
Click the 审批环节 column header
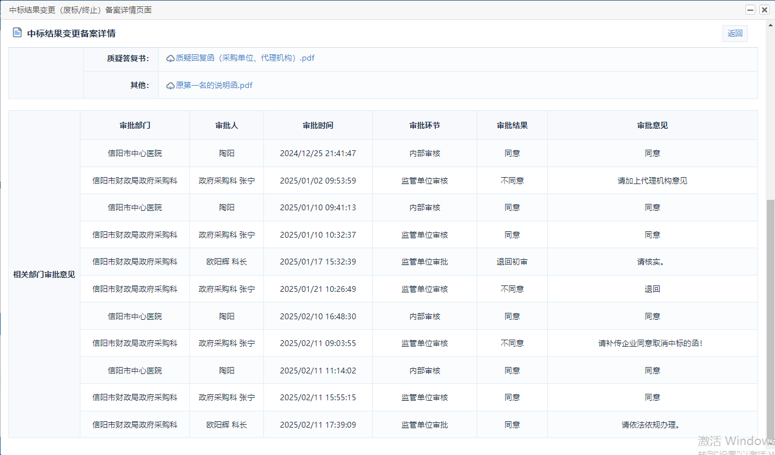point(425,125)
